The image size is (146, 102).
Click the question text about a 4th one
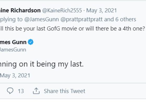tap(72, 29)
